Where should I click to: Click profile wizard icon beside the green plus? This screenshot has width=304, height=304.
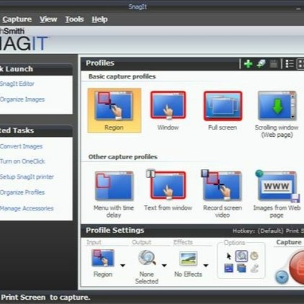click(261, 64)
